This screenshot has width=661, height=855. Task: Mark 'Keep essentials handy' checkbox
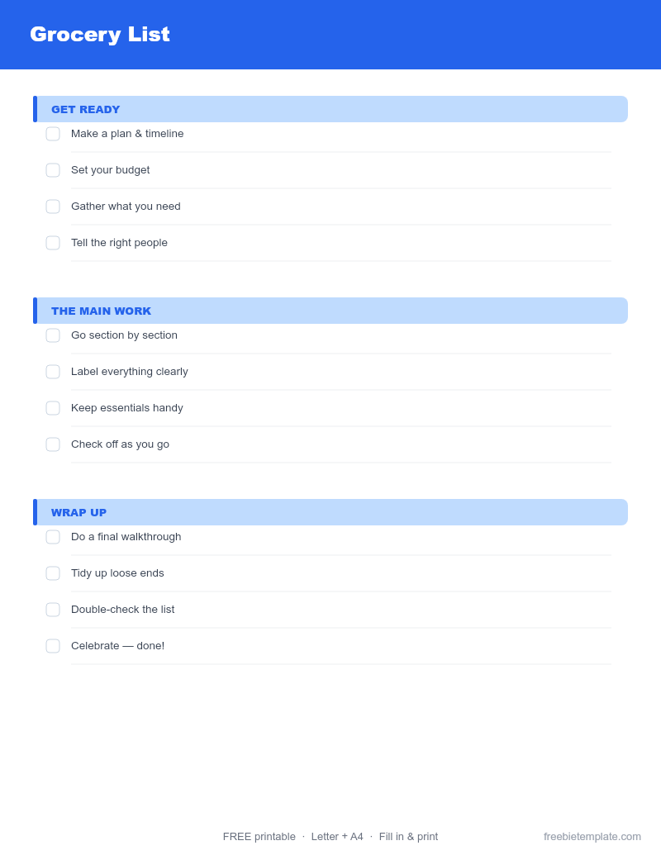(x=53, y=408)
